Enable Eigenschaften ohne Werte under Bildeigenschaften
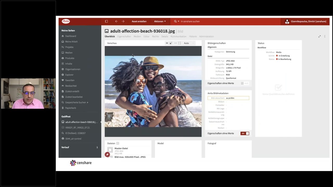Image resolution: width=333 pixels, height=187 pixels. pyautogui.click(x=245, y=83)
